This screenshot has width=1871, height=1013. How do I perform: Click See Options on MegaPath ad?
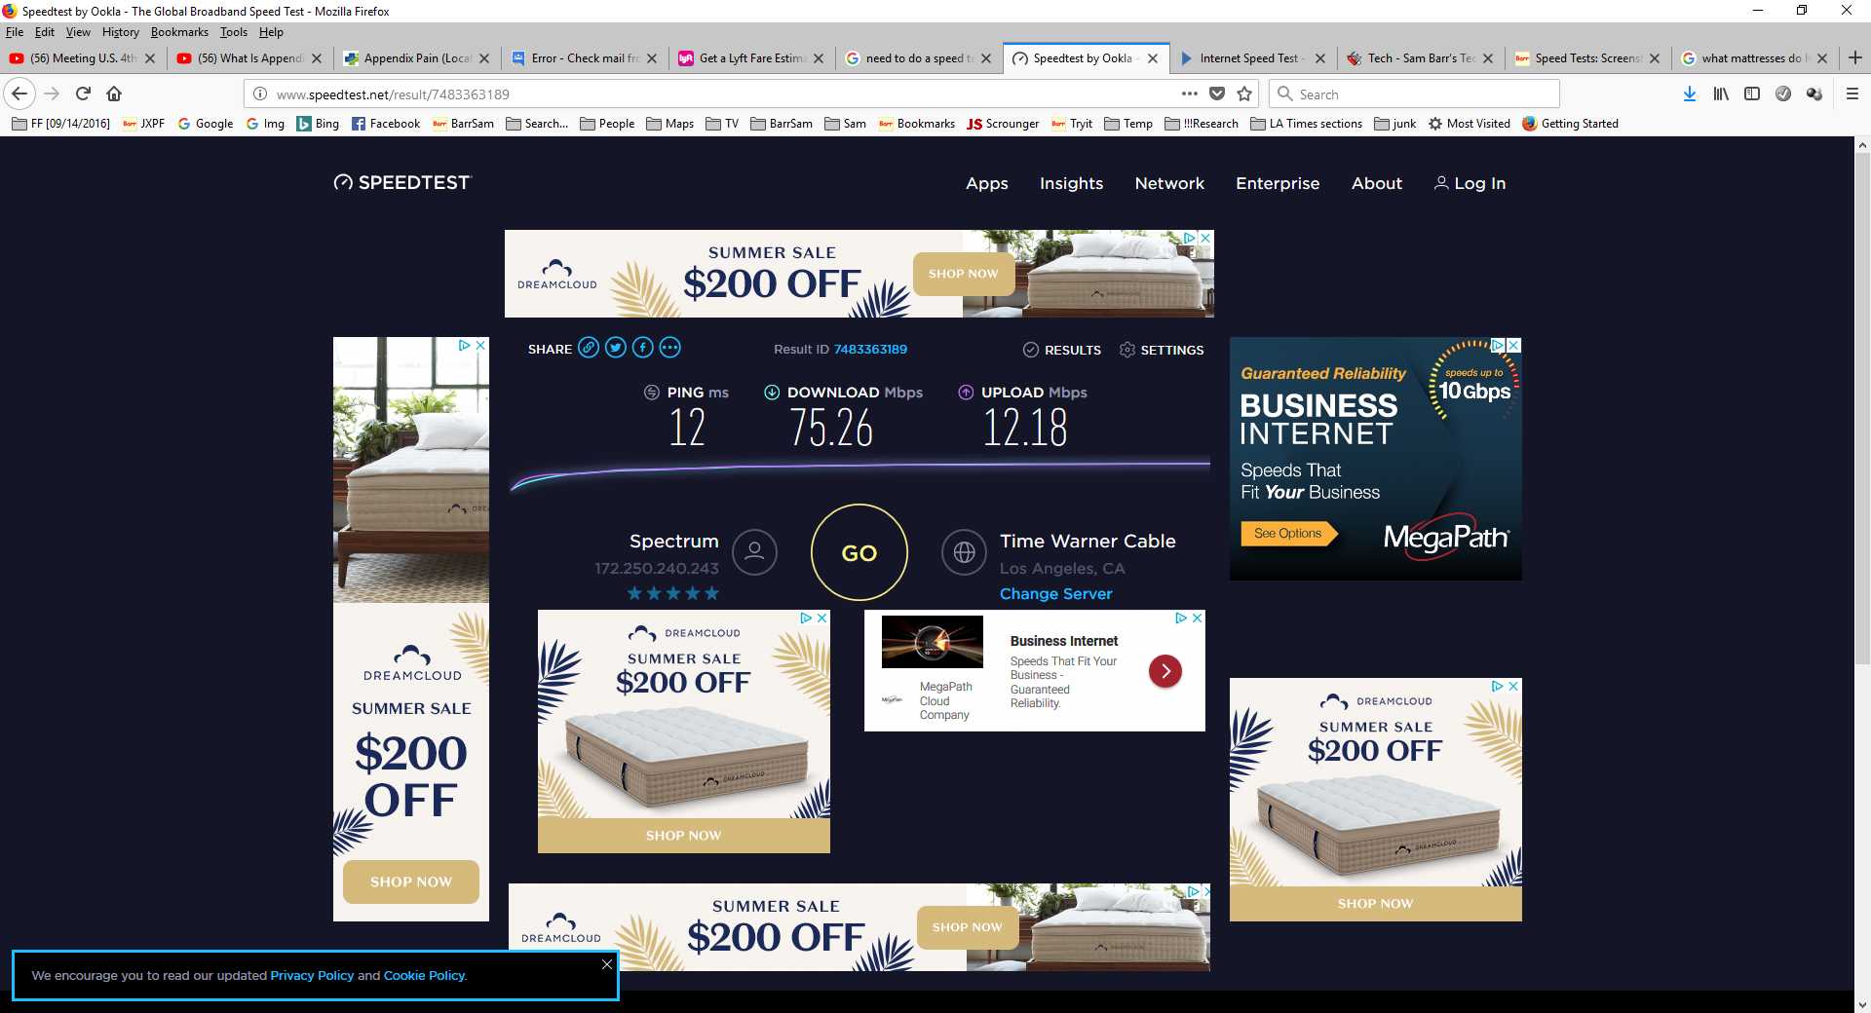click(1287, 533)
